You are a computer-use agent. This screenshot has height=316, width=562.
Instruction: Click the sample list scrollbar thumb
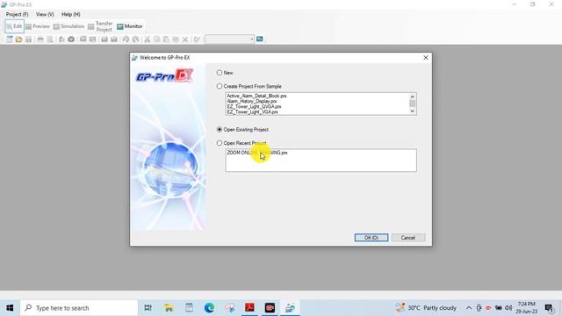(x=412, y=104)
